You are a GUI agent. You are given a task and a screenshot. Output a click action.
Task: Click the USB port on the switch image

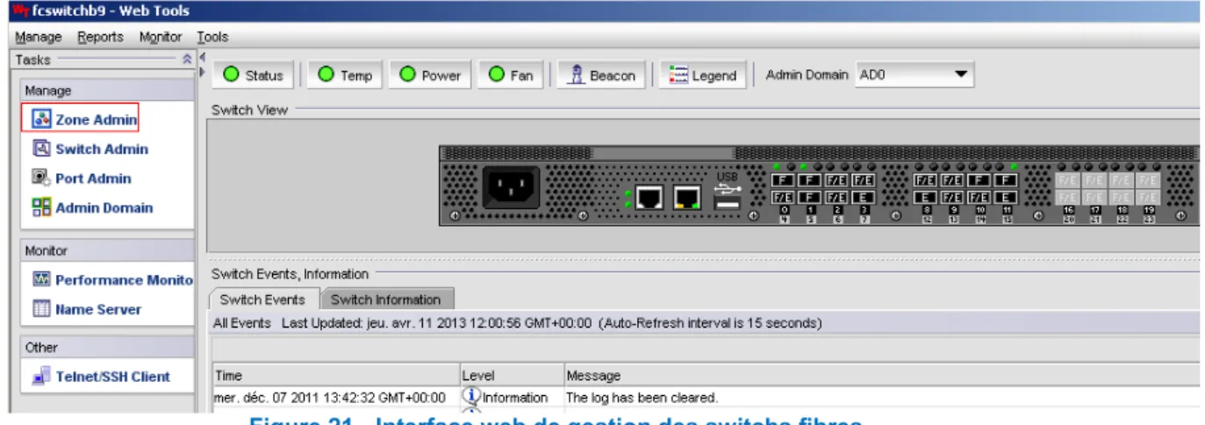pos(726,203)
